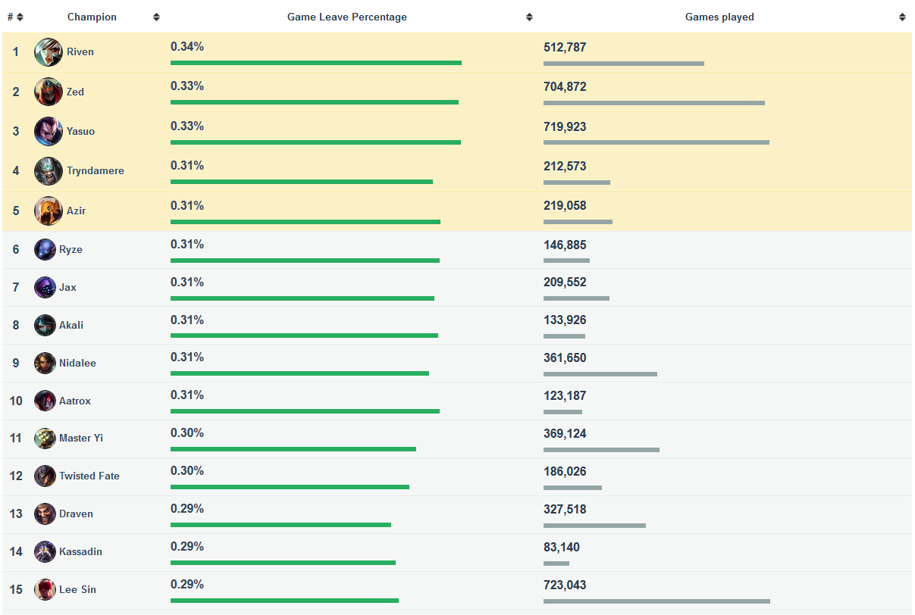Click sort arrows for Game Leave Percentage

tap(529, 17)
